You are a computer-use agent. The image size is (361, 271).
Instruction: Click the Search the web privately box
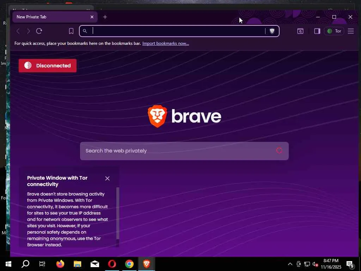[184, 151]
